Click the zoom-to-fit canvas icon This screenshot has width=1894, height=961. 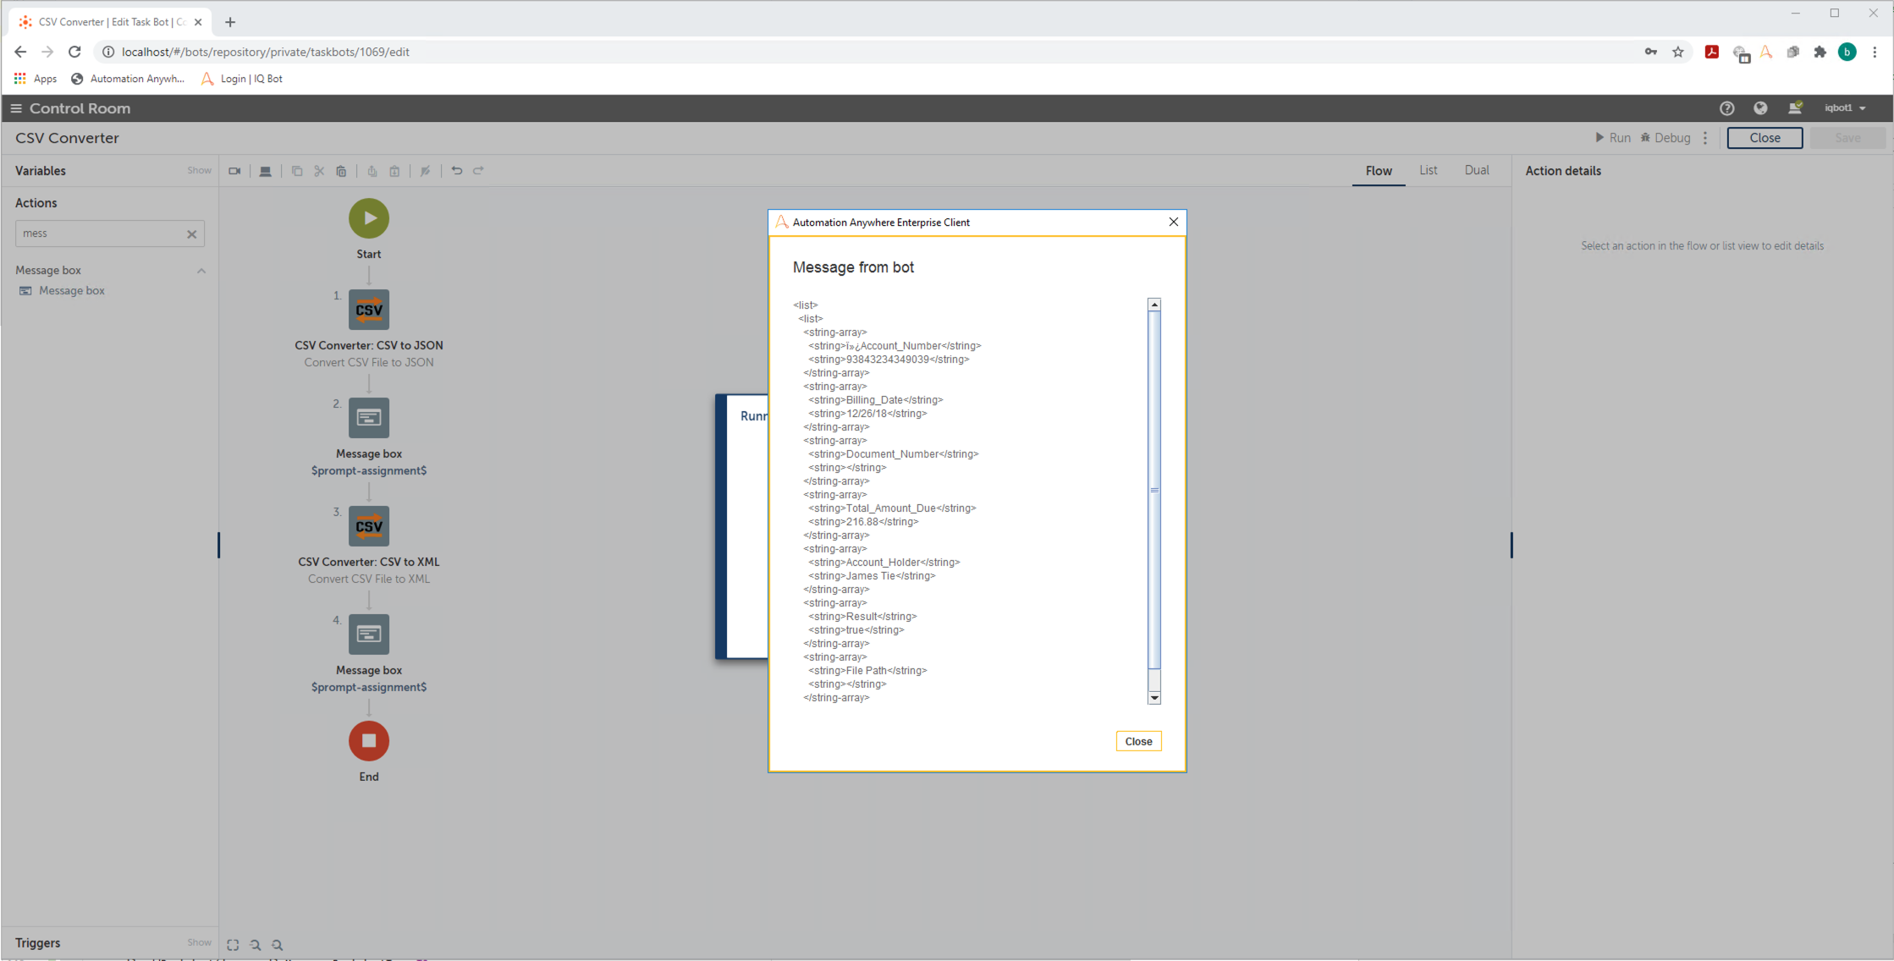pyautogui.click(x=233, y=945)
